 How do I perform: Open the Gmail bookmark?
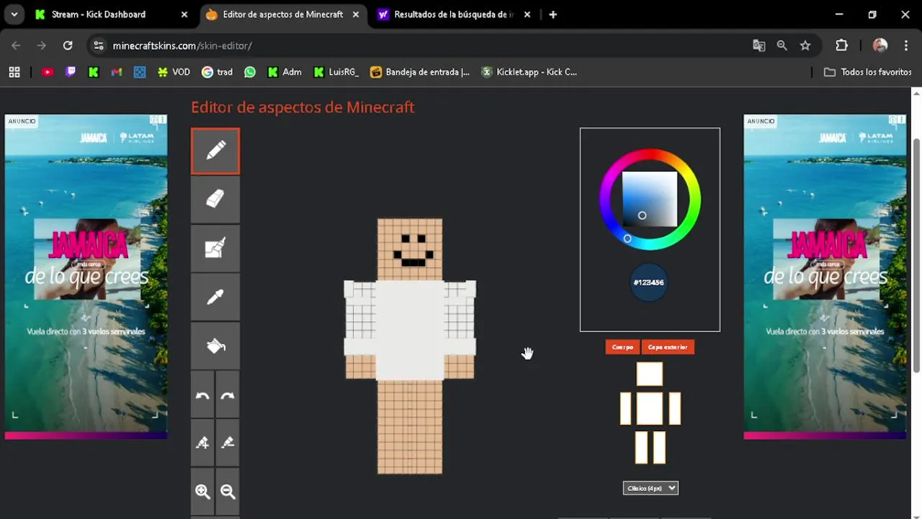click(x=117, y=72)
